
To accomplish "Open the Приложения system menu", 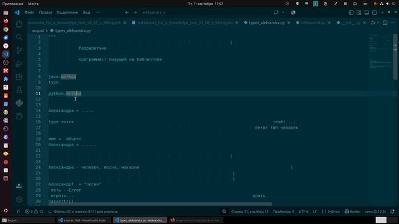I will click(12, 4).
